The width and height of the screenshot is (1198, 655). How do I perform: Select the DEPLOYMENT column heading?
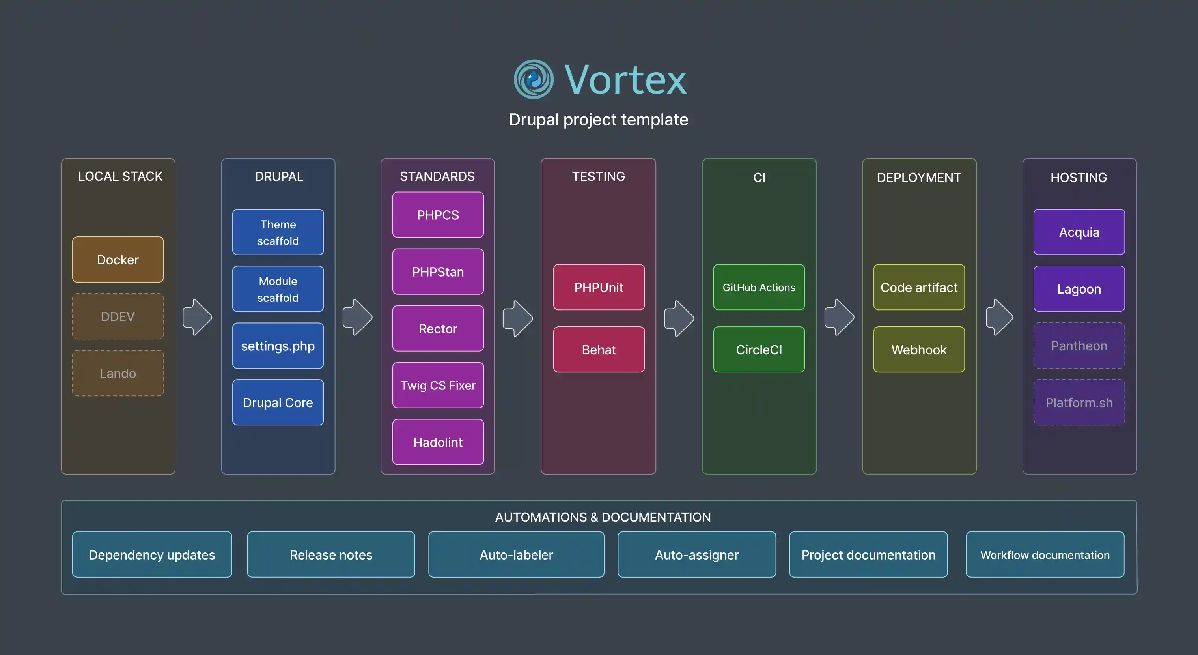(x=919, y=177)
